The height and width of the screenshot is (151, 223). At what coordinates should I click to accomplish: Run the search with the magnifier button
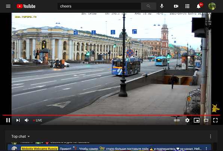149,6
